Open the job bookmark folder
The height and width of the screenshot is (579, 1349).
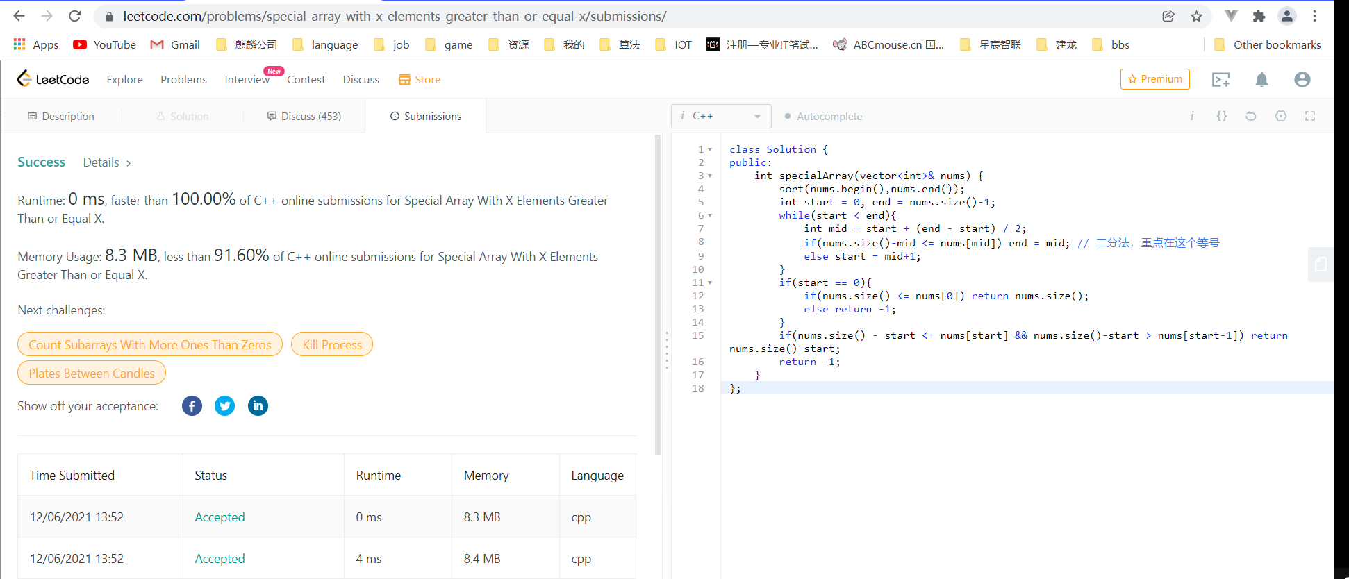(392, 44)
